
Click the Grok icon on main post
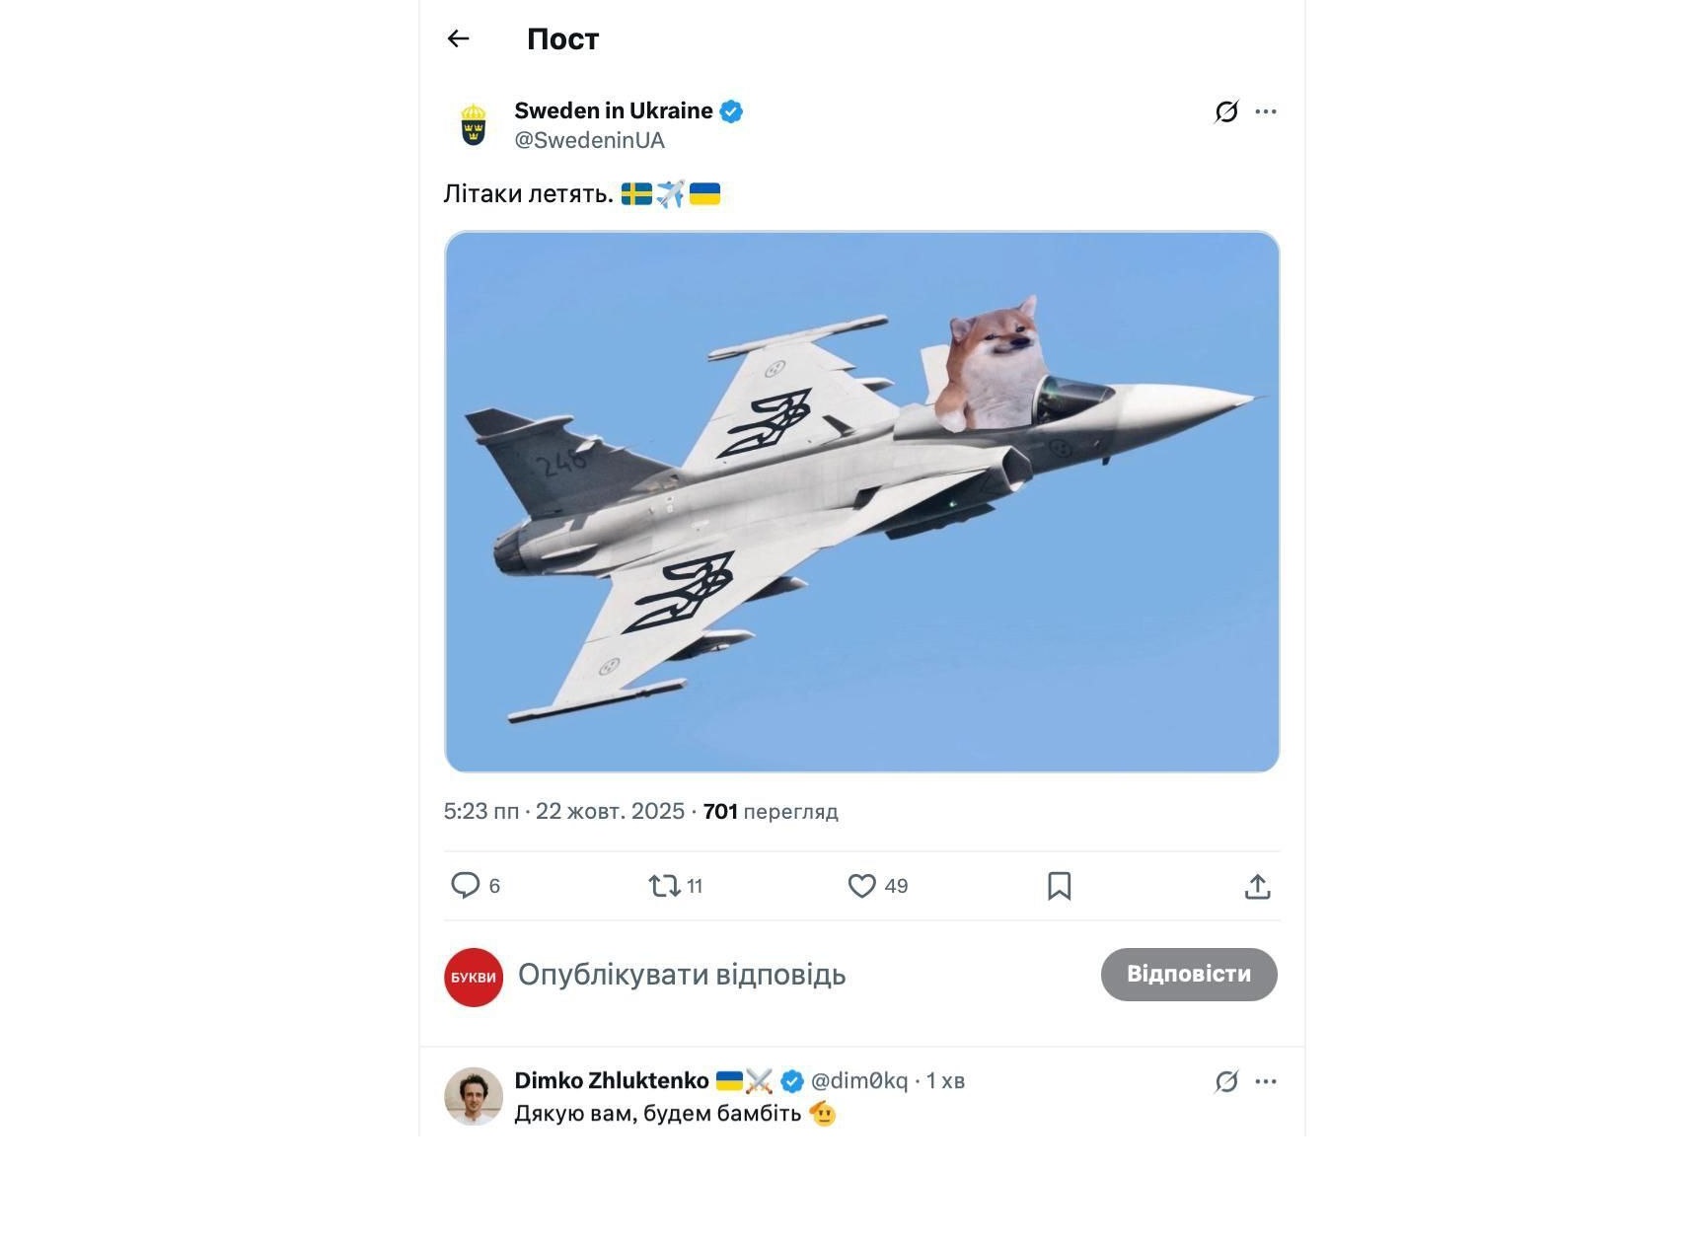[x=1226, y=111]
